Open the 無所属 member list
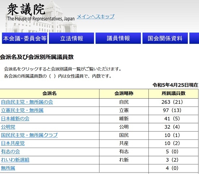 click(x=8, y=168)
